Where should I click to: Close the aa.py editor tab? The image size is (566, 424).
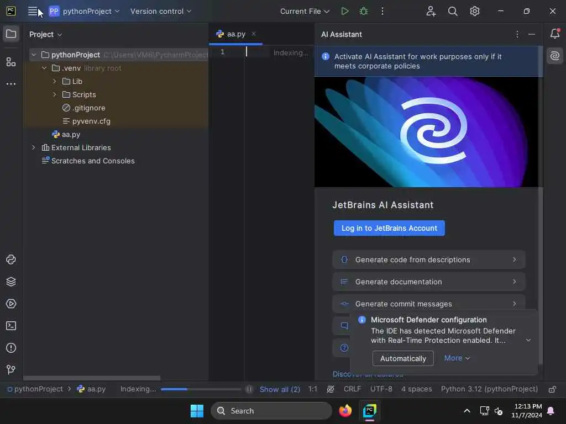pyautogui.click(x=254, y=34)
